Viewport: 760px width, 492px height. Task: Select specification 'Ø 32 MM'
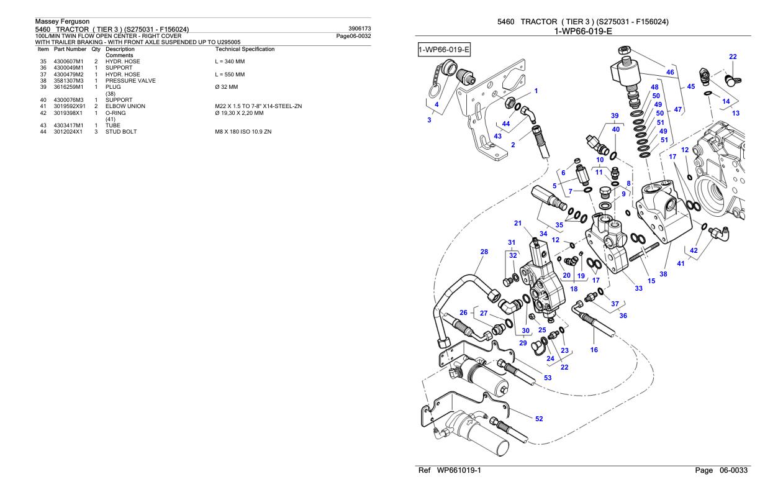coord(226,87)
